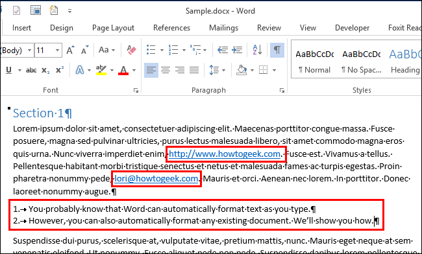Increase paragraph indent
422x254 pixels.
click(x=237, y=50)
